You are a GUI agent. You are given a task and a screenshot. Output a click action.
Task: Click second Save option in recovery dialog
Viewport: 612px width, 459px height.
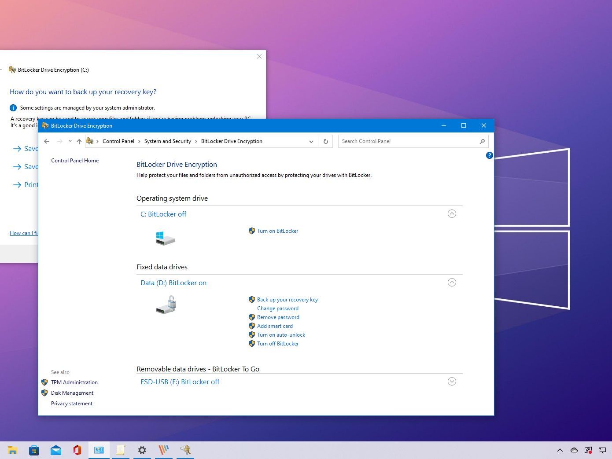tap(26, 167)
